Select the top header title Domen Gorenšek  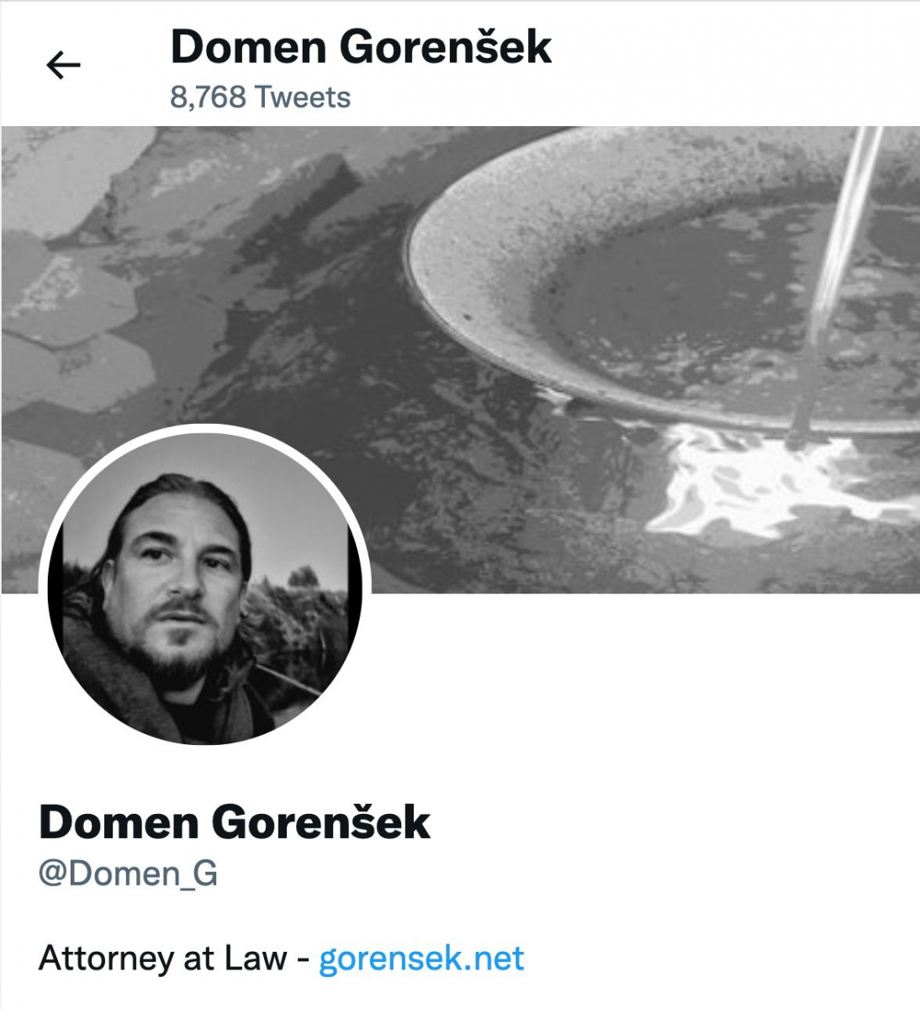pos(361,46)
